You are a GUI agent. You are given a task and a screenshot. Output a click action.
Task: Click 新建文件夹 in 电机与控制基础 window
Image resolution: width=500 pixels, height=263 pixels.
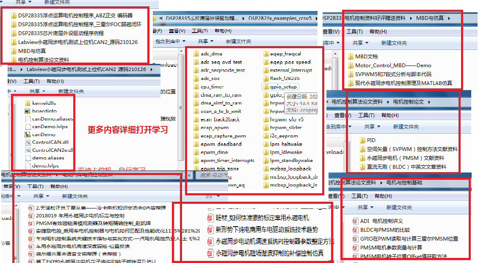tap(399, 208)
